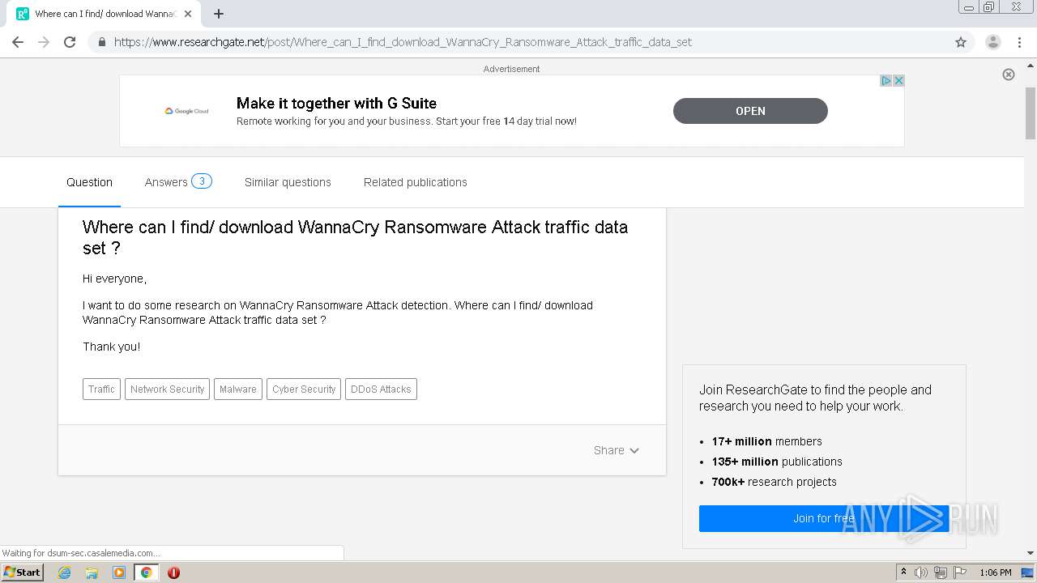
Task: Click the '17+ million members' text
Action: pos(766,441)
